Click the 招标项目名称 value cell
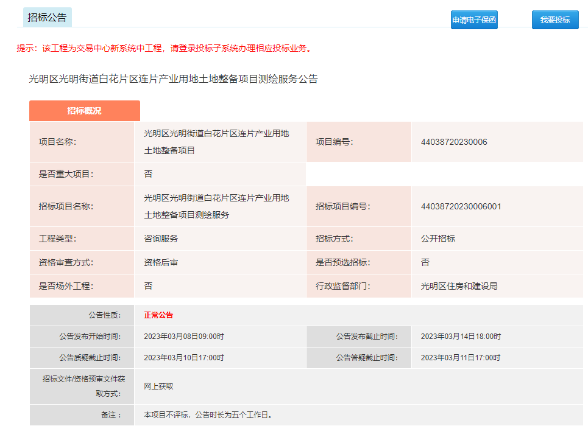Screen dimensions: 588x426 [x=216, y=206]
